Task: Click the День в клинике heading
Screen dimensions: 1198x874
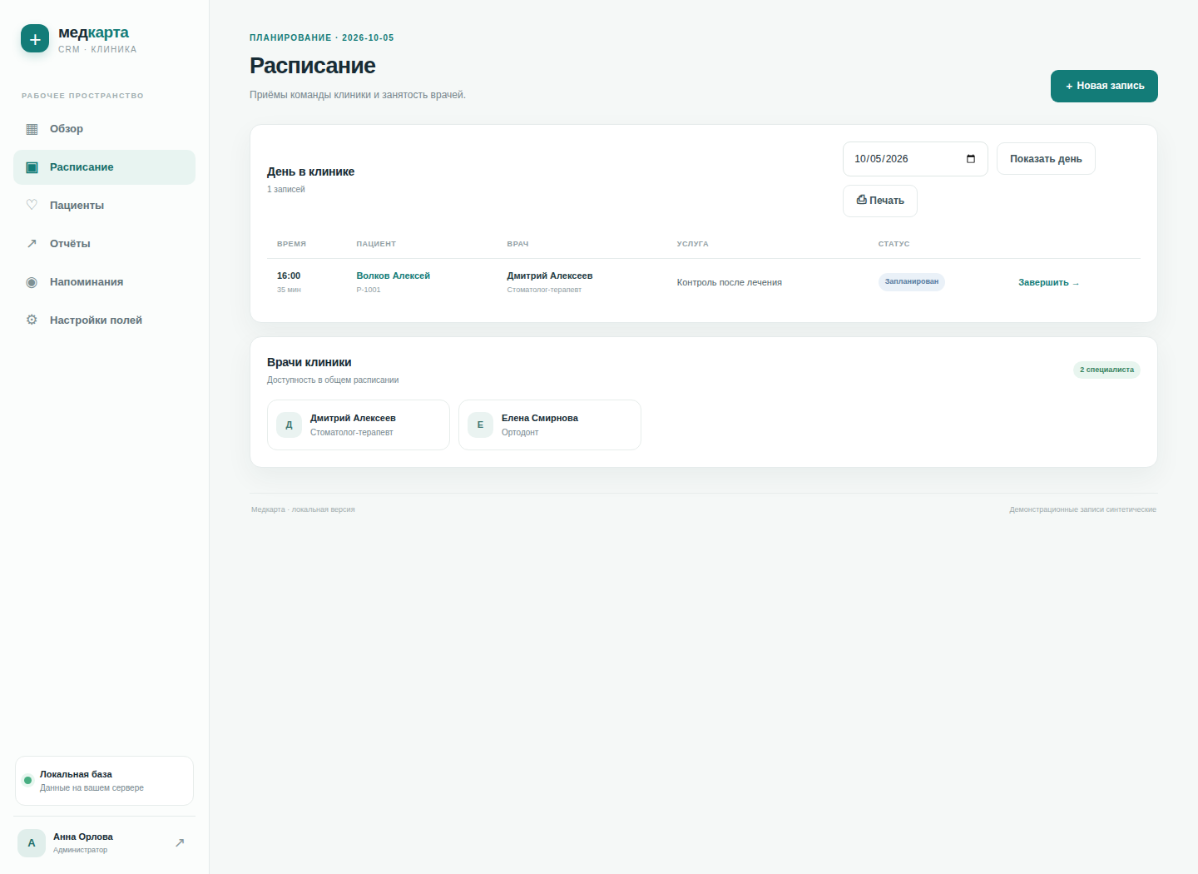Action: 311,172
